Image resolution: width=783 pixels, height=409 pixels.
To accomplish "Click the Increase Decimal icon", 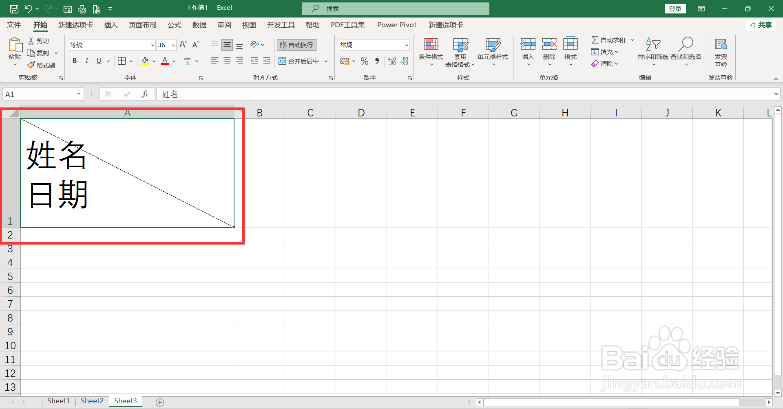I will click(392, 61).
